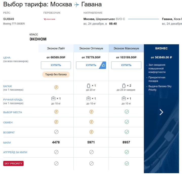Expand the БИЗНЕС panel with the right chevron
The height and width of the screenshot is (177, 182).
point(161,112)
